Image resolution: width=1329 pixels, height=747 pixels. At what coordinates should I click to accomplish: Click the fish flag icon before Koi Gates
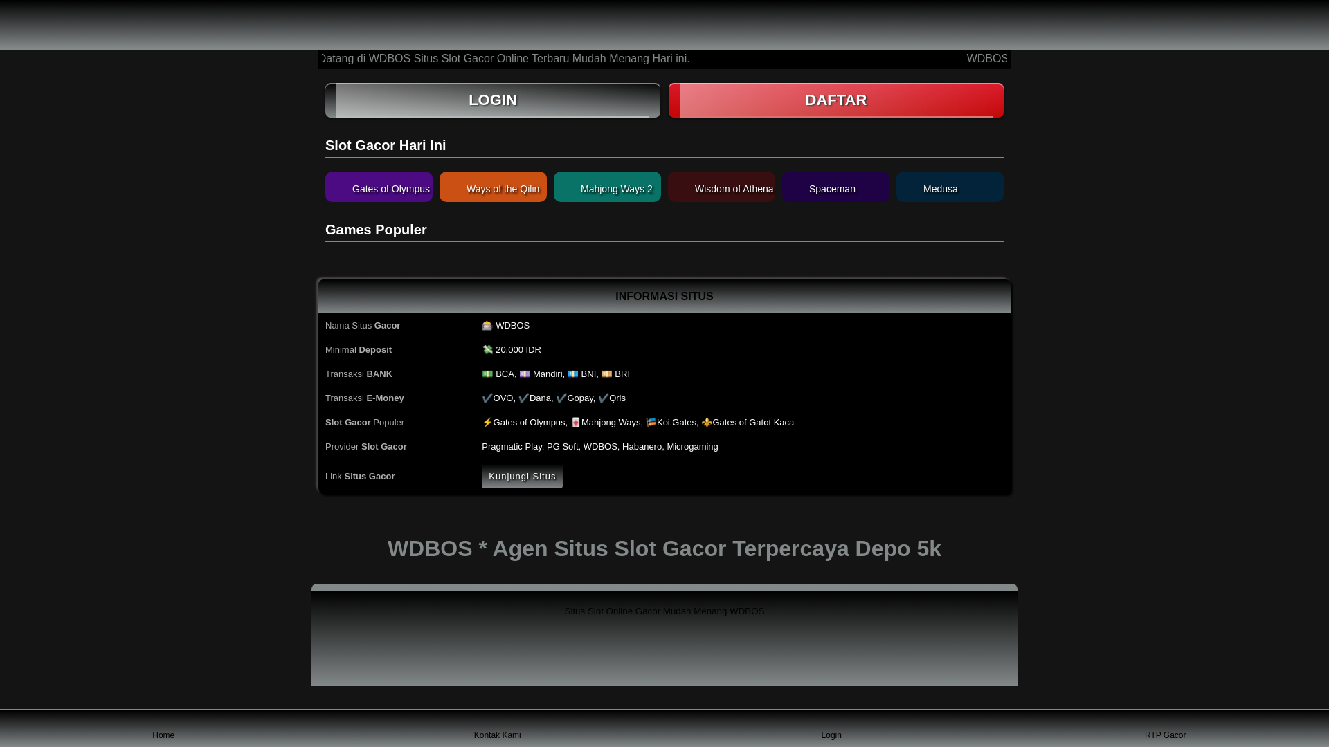click(x=651, y=423)
